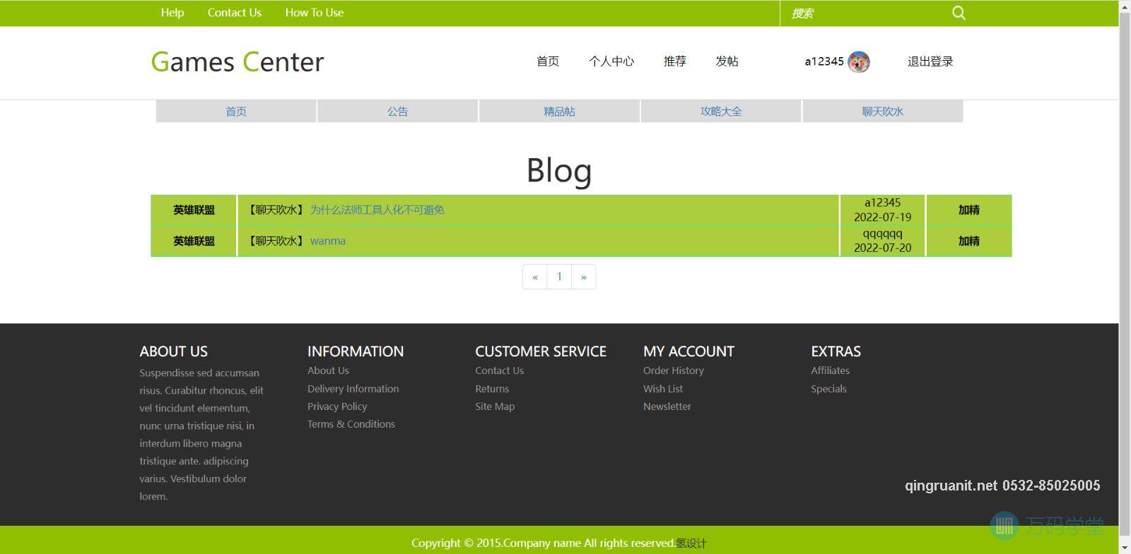
Task: Open the Help link
Action: tap(172, 13)
